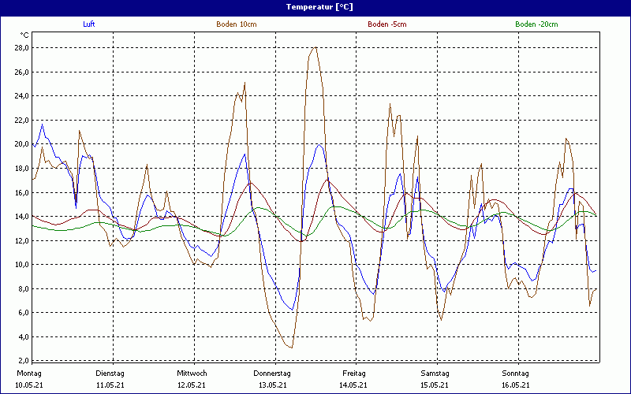Click the 28,0 y-axis value
Image resolution: width=631 pixels, height=394 pixels.
pyautogui.click(x=22, y=48)
